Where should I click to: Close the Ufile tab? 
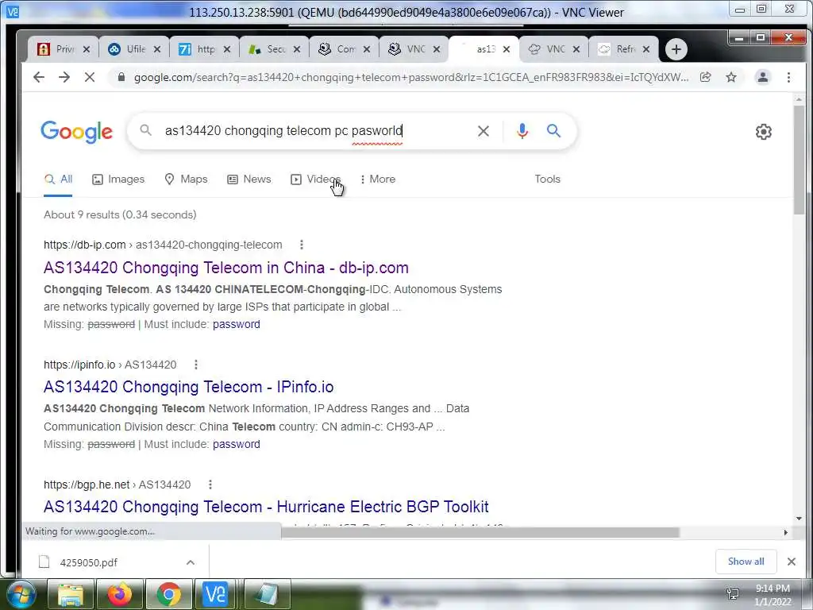coord(157,49)
